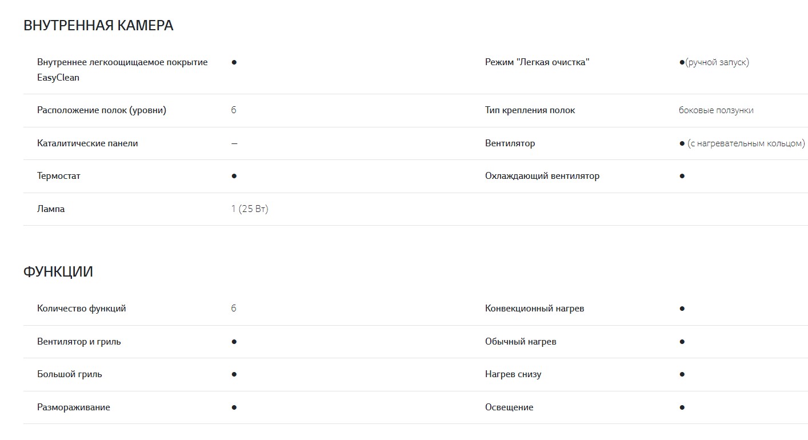Click the dash beside Каталитические панели
808x440 pixels.
234,143
